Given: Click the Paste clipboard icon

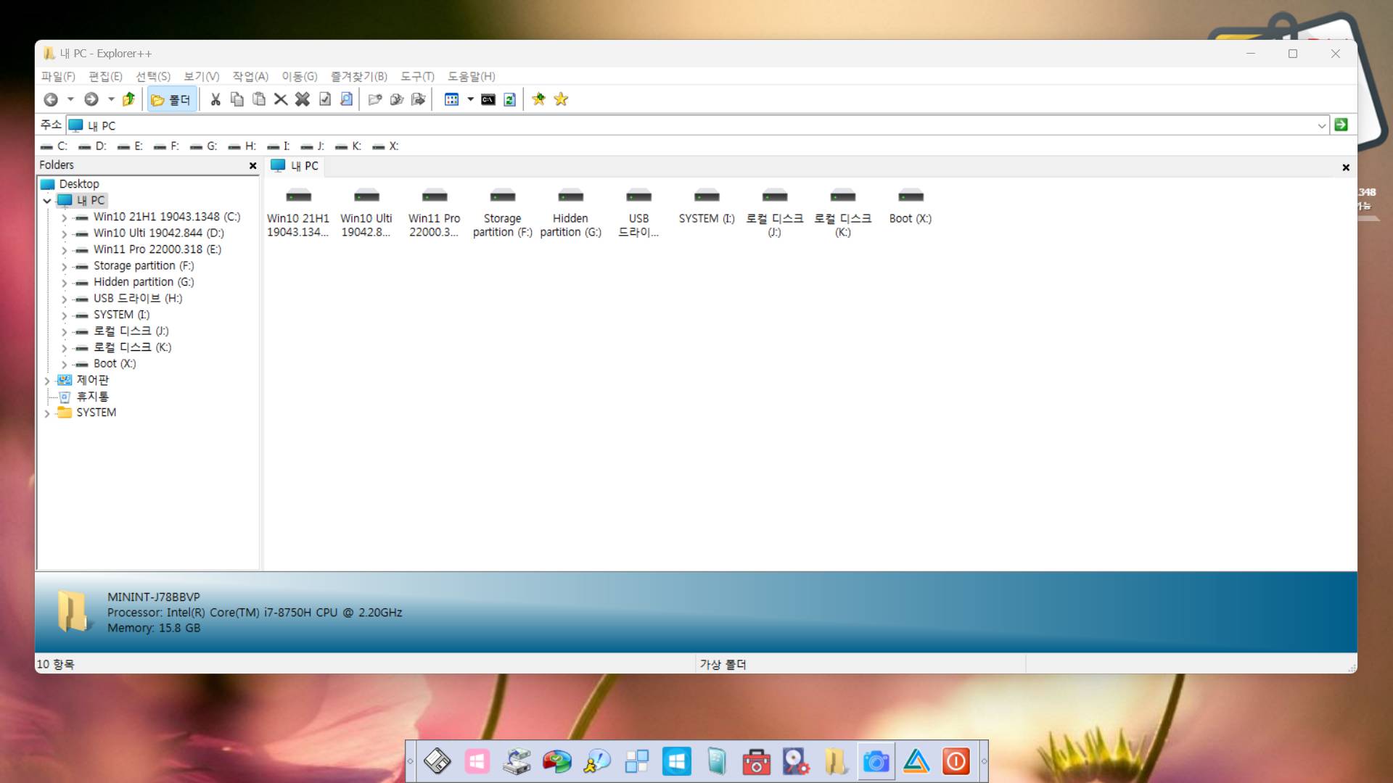Looking at the screenshot, I should (258, 99).
